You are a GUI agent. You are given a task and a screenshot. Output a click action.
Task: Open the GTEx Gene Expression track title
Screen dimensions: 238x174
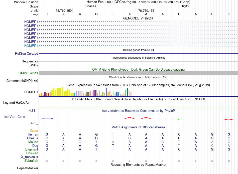coord(138,85)
